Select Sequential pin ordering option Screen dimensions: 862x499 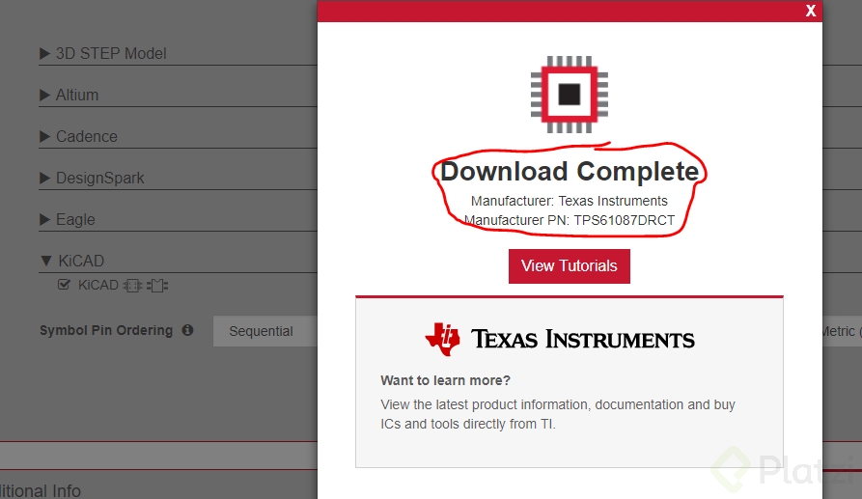point(265,331)
